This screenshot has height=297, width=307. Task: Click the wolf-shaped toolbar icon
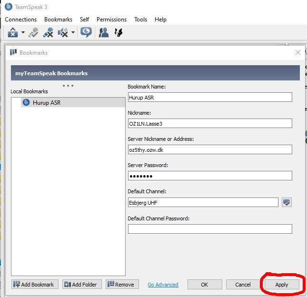[119, 32]
